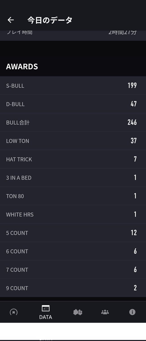This screenshot has height=341, width=146.
Task: Open the puzzle-shaped icon in bottom navigation
Action: [78, 312]
